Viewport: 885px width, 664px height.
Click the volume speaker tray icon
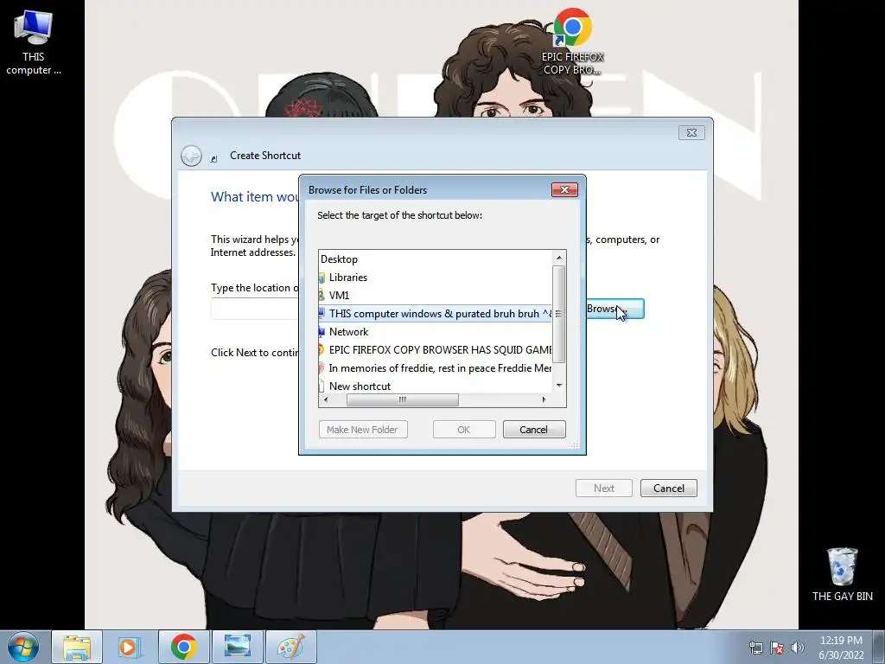[797, 648]
